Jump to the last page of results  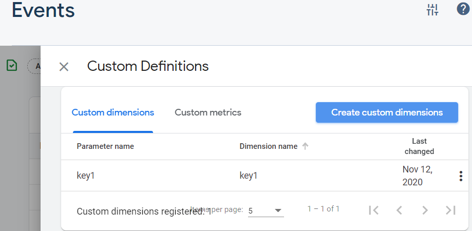(x=450, y=210)
